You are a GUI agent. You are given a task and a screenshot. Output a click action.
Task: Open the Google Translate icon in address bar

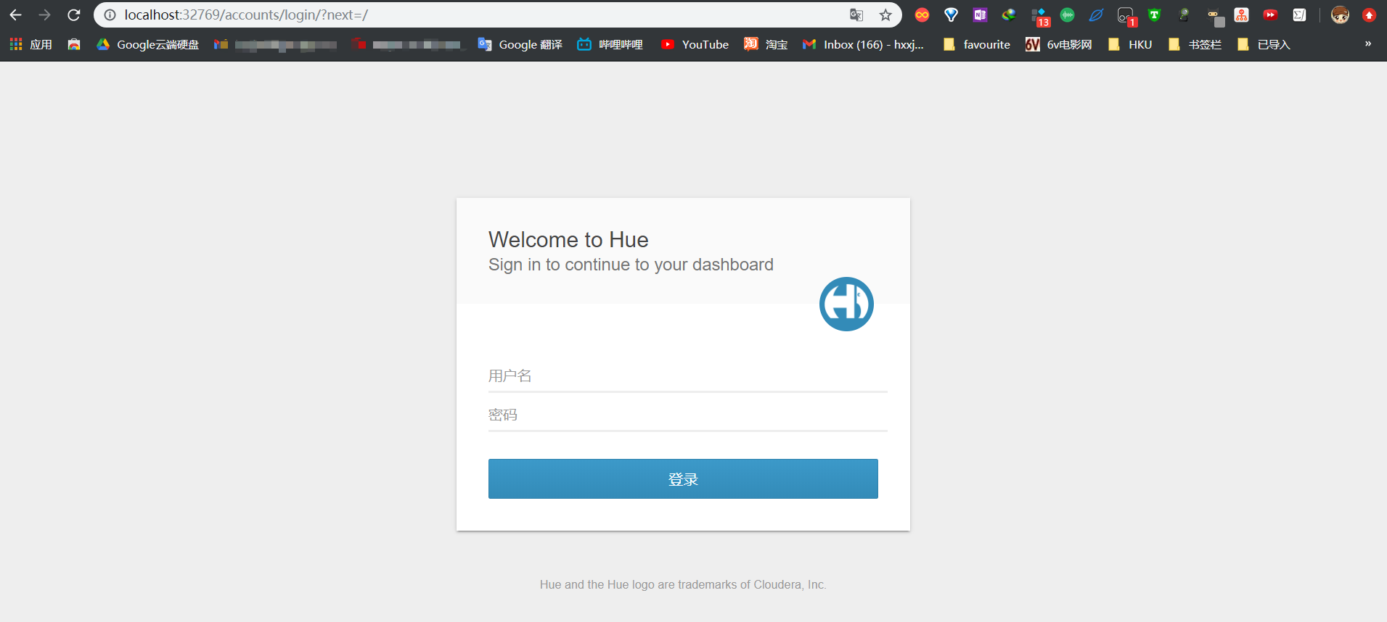coord(856,14)
